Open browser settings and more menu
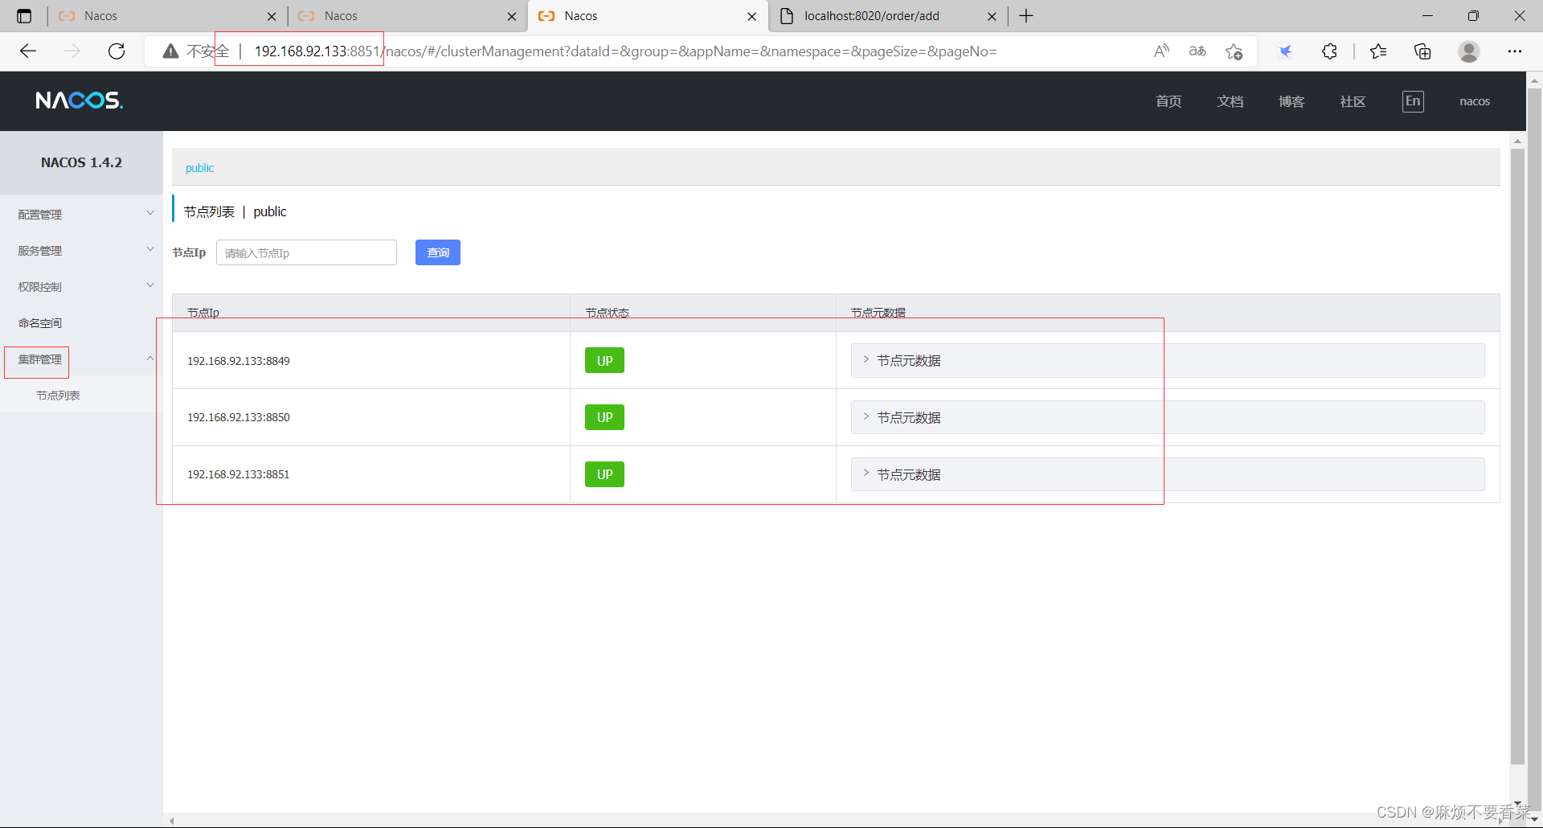 1515,51
